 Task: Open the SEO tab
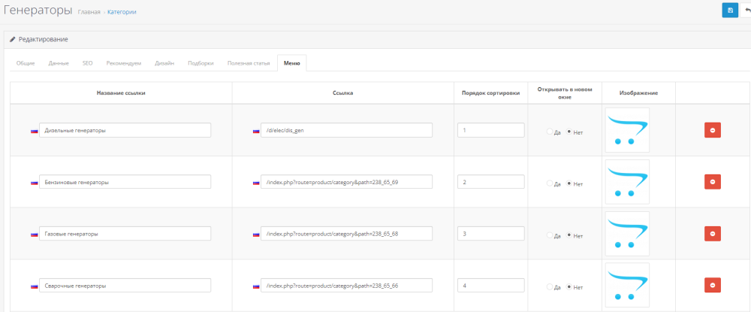pyautogui.click(x=88, y=63)
